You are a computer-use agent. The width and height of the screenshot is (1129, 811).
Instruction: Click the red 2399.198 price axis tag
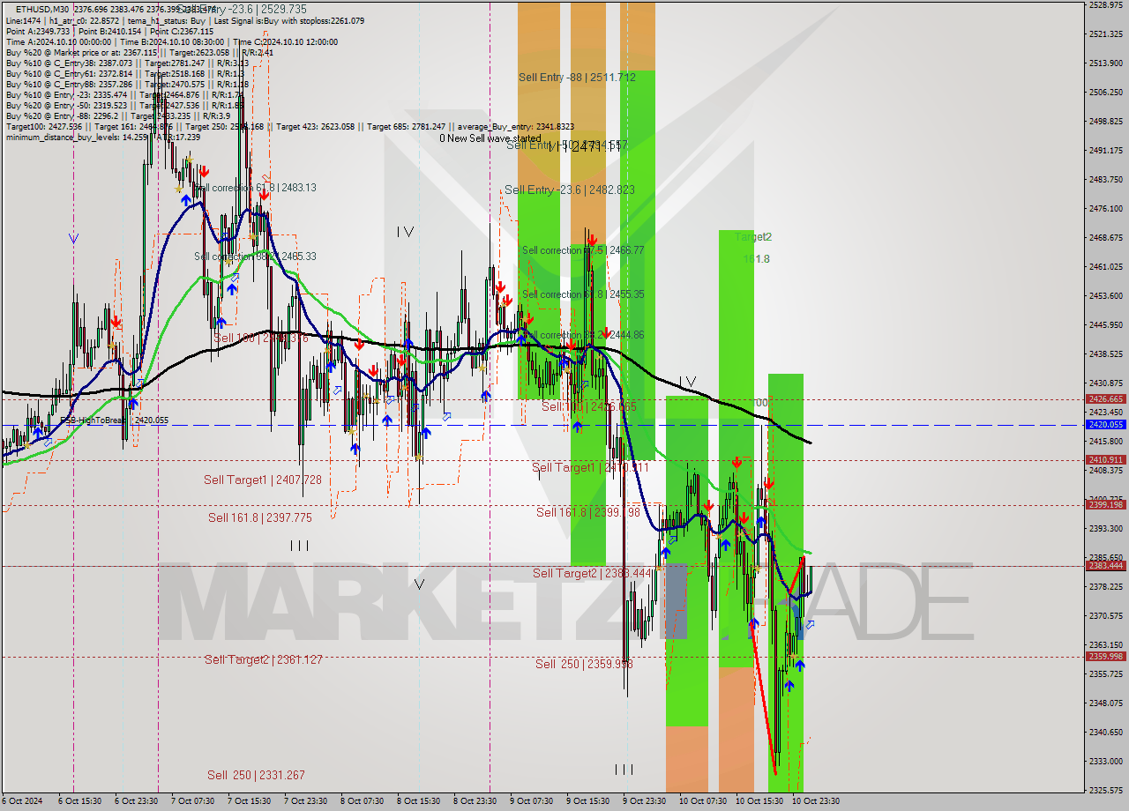pos(1106,504)
